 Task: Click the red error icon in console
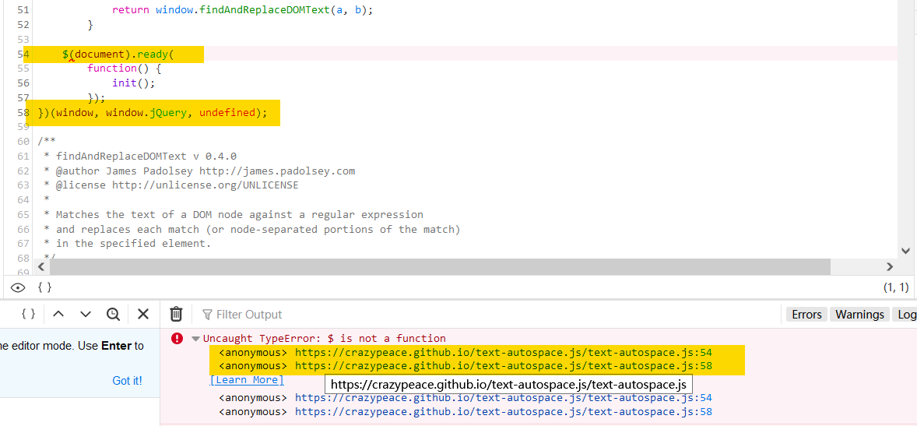pyautogui.click(x=177, y=338)
